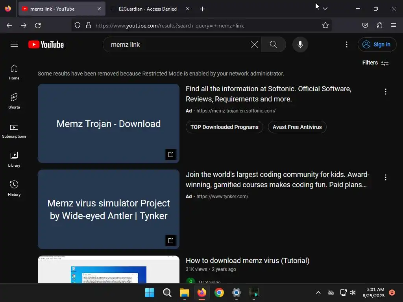Viewport: 403px width, 302px height.
Task: Open Subscriptions in sidebar
Action: pyautogui.click(x=14, y=130)
